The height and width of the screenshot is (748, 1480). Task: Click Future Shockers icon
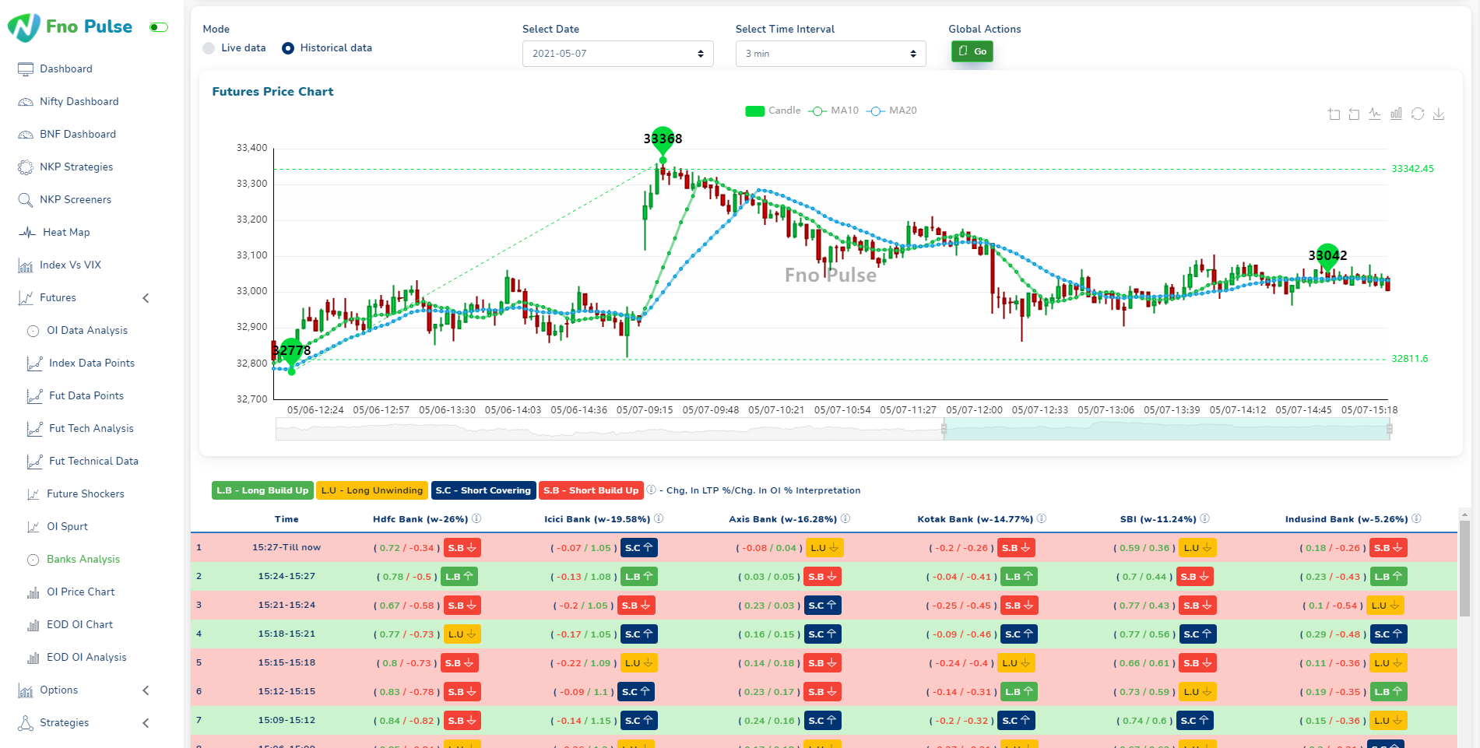pos(33,494)
